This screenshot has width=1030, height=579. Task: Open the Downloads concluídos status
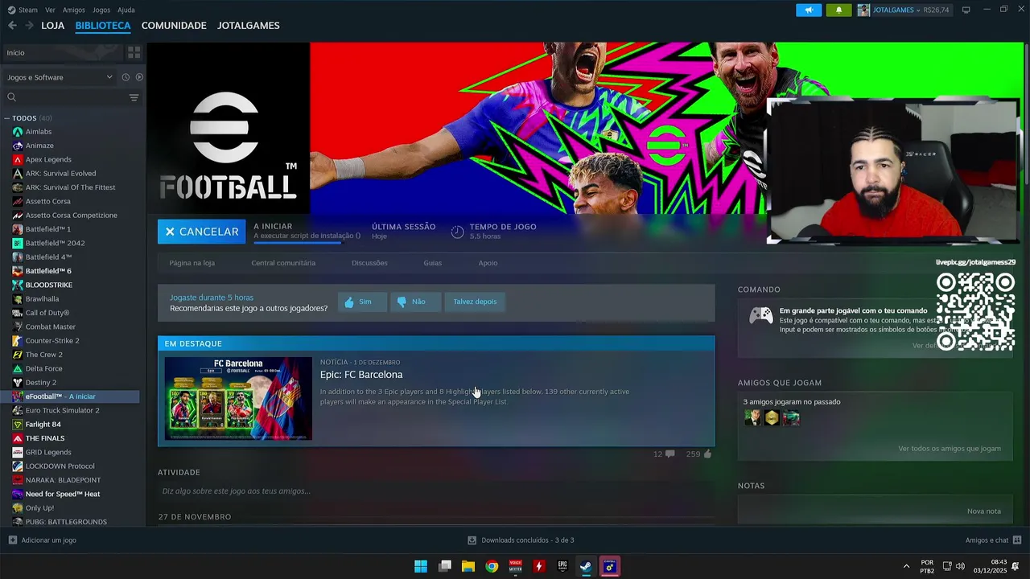[x=521, y=540]
